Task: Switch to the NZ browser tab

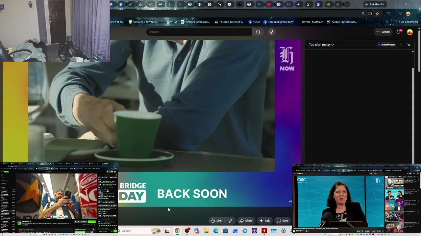Action: tap(141, 4)
